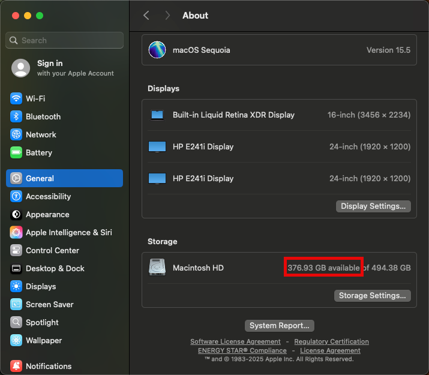Click the Built-in Liquid Retina laptop icon
This screenshot has height=375, width=429.
pos(157,115)
